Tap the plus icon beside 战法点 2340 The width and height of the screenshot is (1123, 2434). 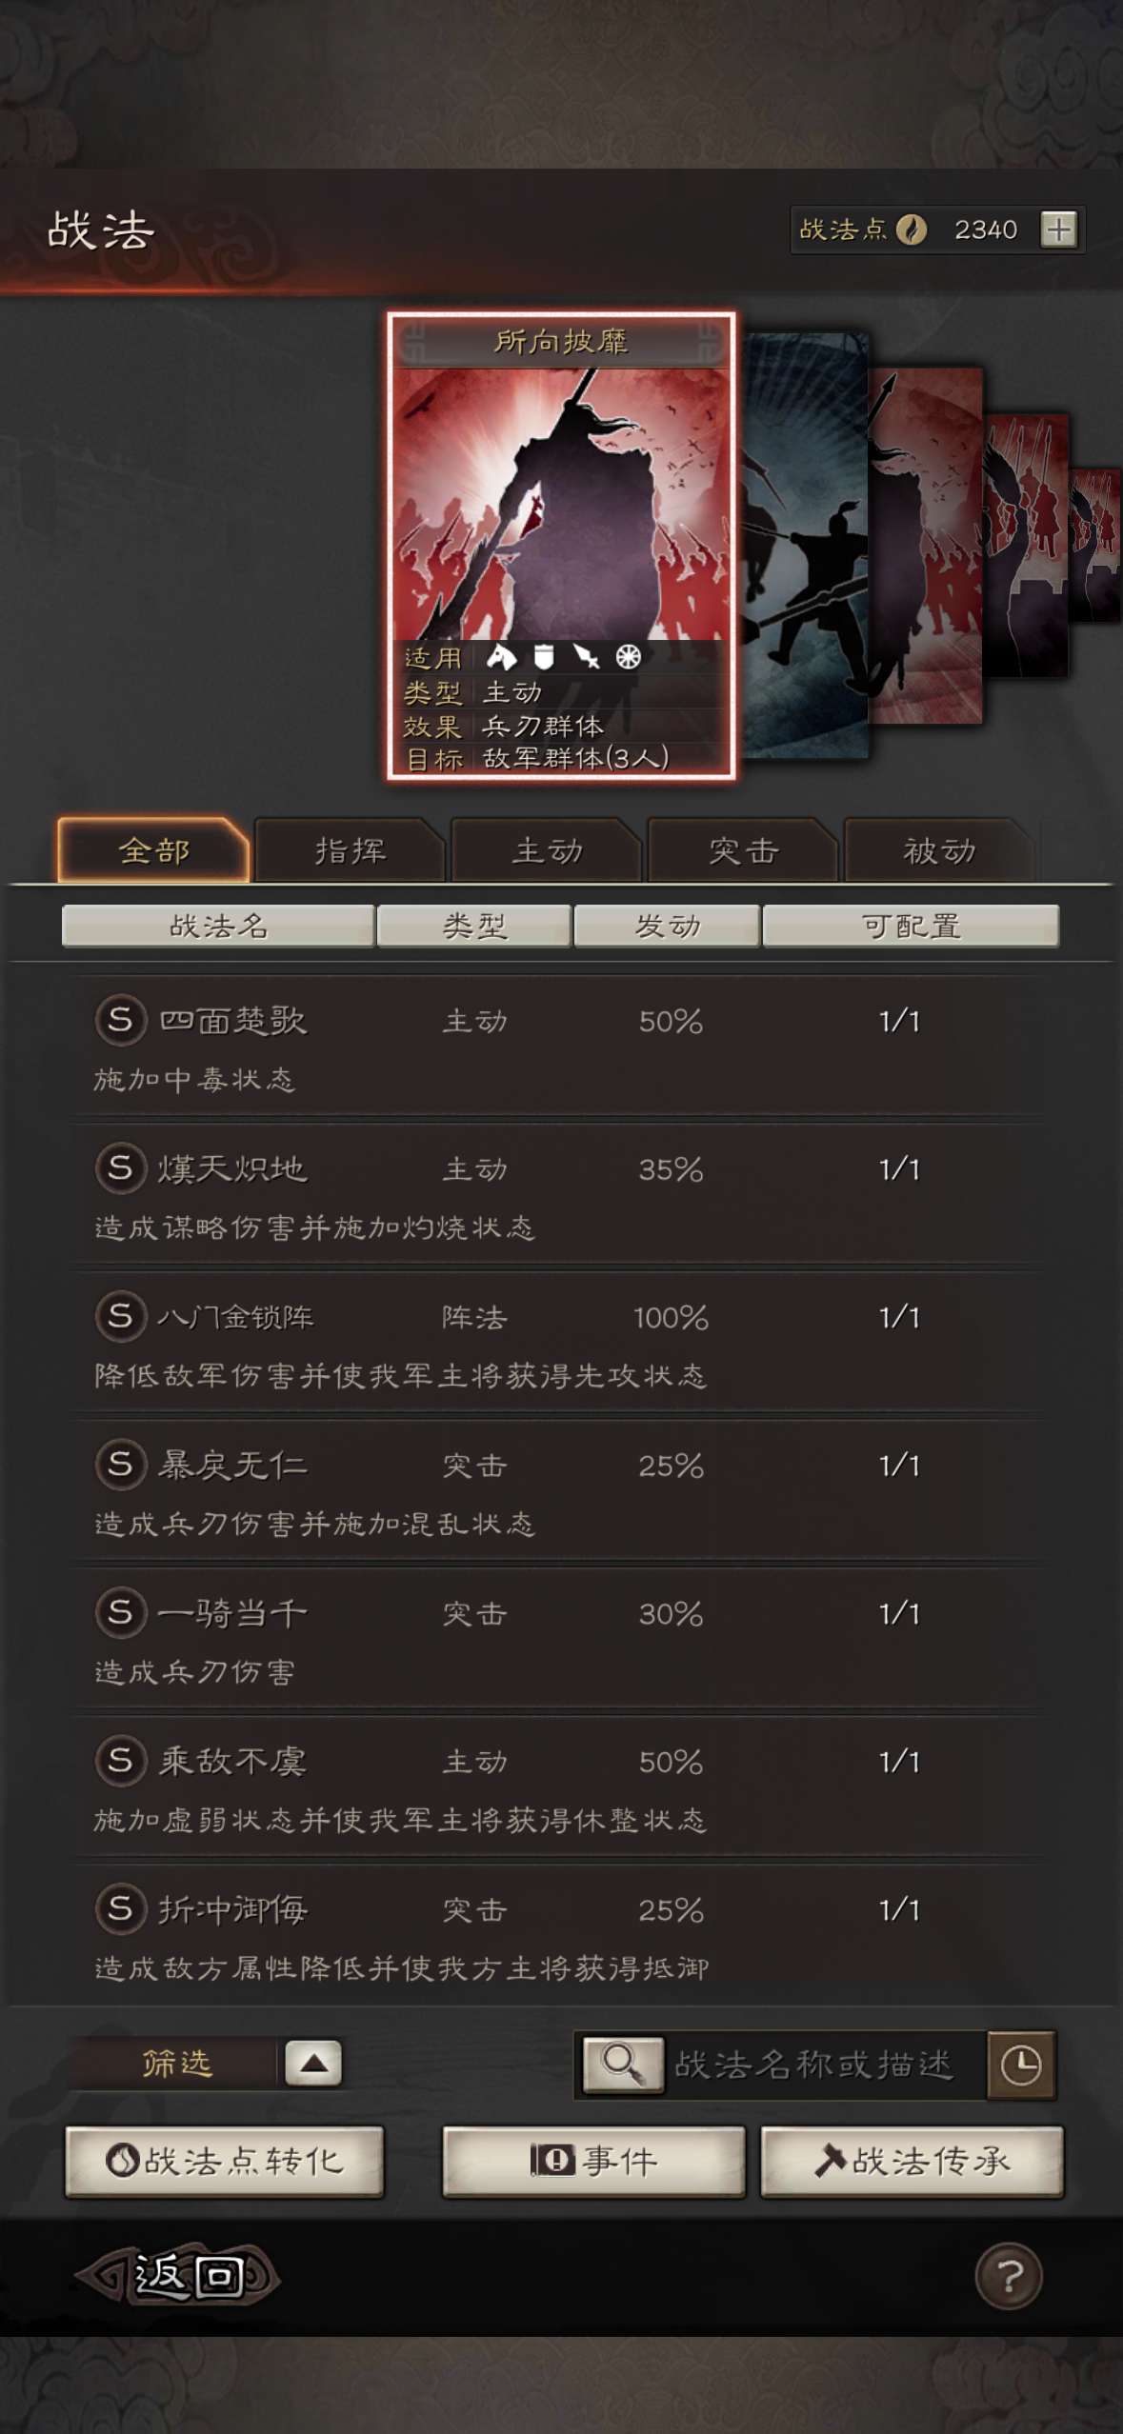point(1058,229)
